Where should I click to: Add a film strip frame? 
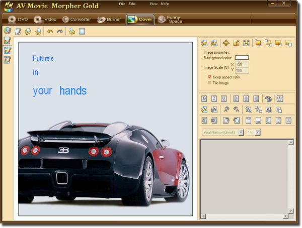pos(204,121)
